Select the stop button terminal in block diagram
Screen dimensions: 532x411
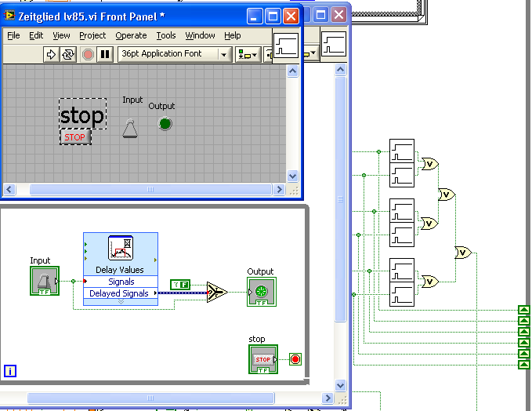pos(263,359)
